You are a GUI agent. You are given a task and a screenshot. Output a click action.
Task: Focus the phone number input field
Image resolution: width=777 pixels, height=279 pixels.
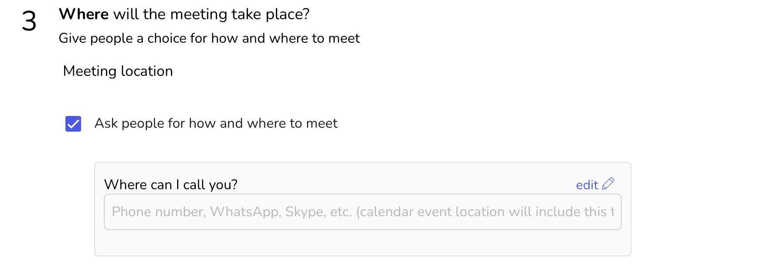[x=362, y=212]
